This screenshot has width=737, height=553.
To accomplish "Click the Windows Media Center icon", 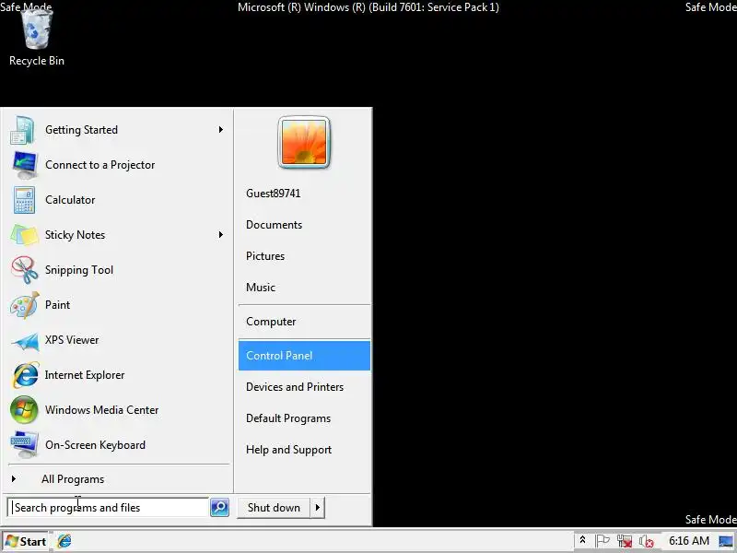I will 24,409.
